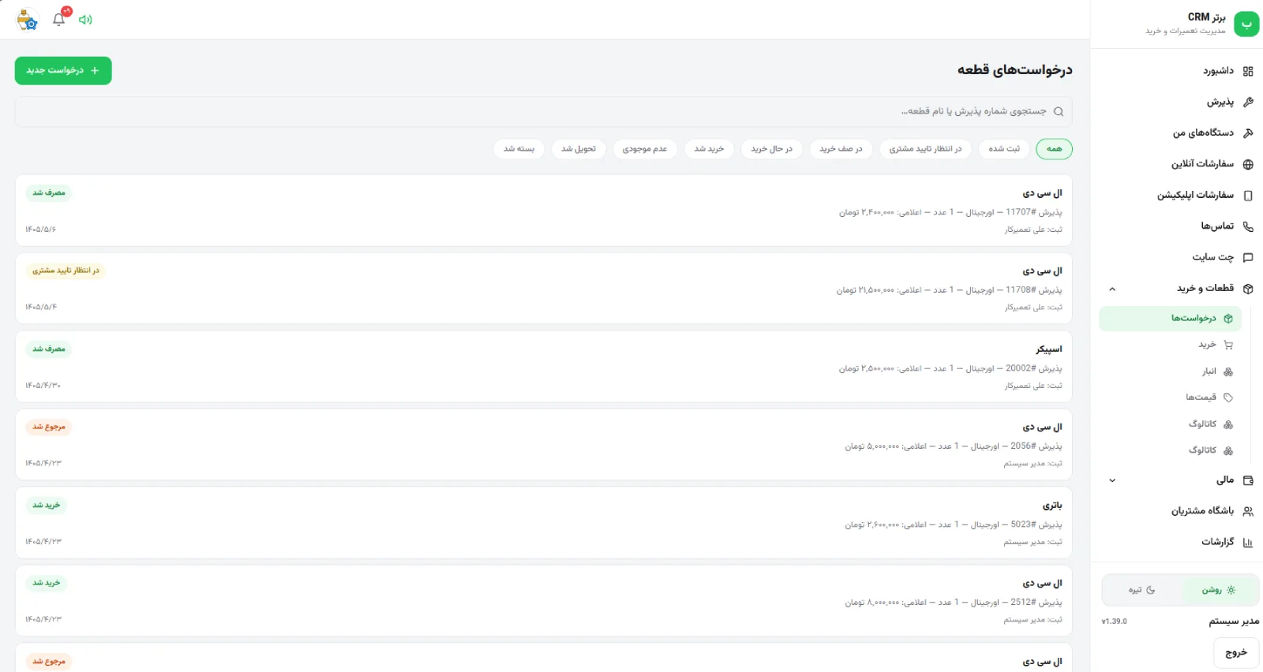Image resolution: width=1263 pixels, height=672 pixels.
Task: Open باشگاه مشتریان via the people icon
Action: tap(1248, 511)
